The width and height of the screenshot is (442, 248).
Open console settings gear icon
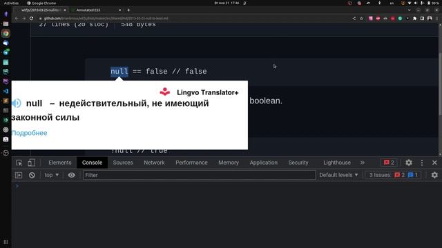[434, 175]
